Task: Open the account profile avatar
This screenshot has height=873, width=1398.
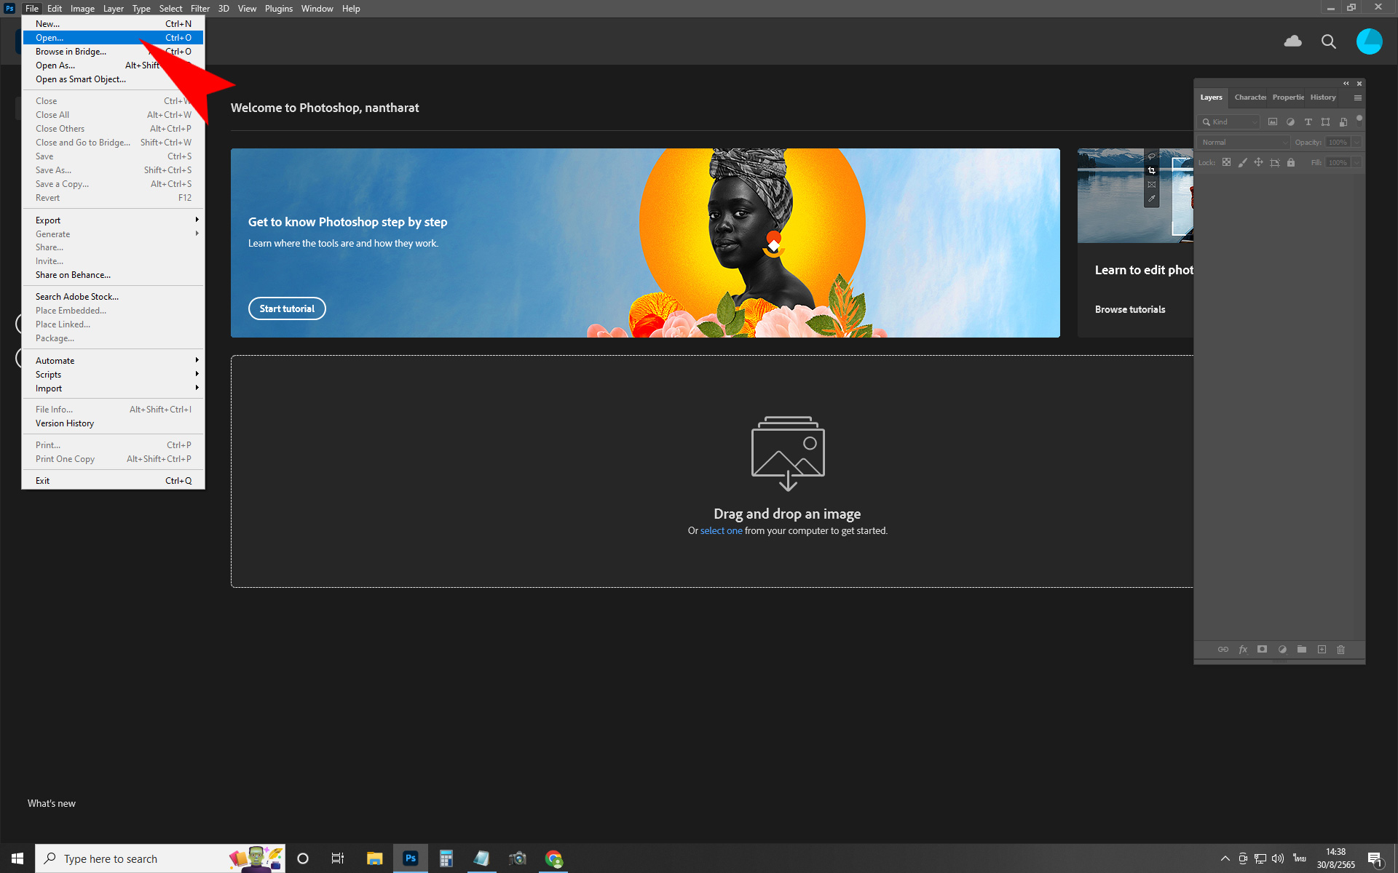Action: point(1369,41)
